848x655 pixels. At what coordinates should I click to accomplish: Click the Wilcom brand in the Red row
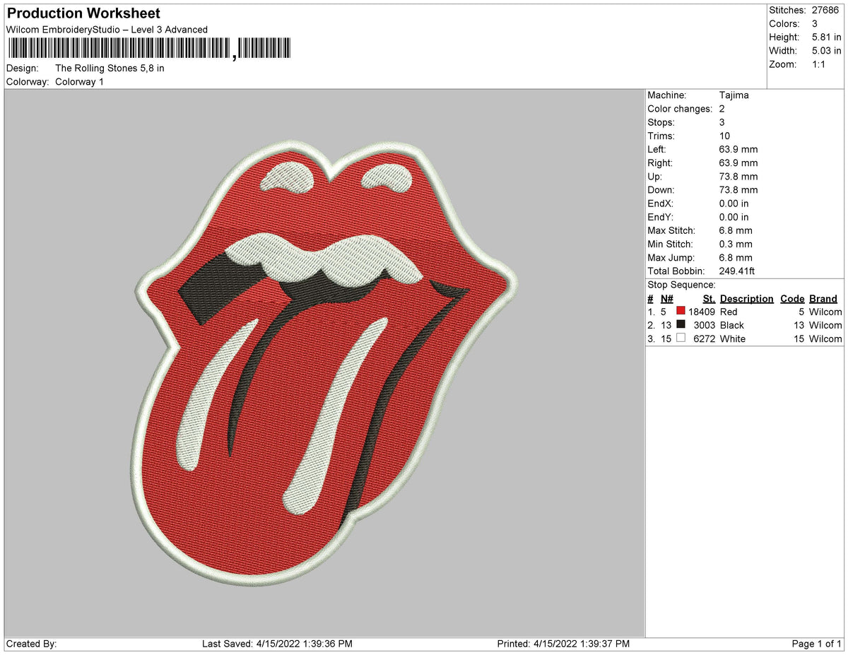click(825, 312)
